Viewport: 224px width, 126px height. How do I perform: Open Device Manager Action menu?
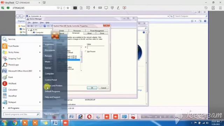(x=35, y=22)
